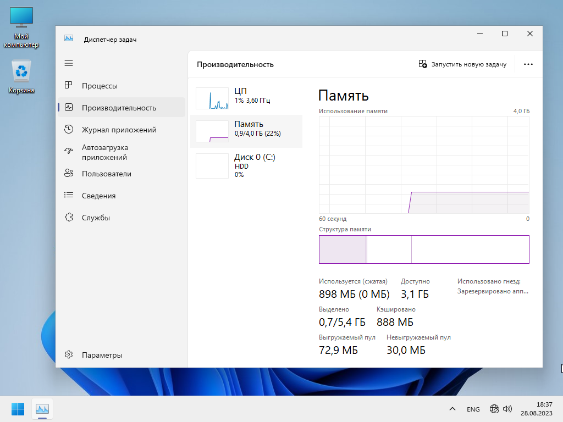The height and width of the screenshot is (422, 563).
Task: Click the Производительность heartbeat icon
Action: click(69, 107)
